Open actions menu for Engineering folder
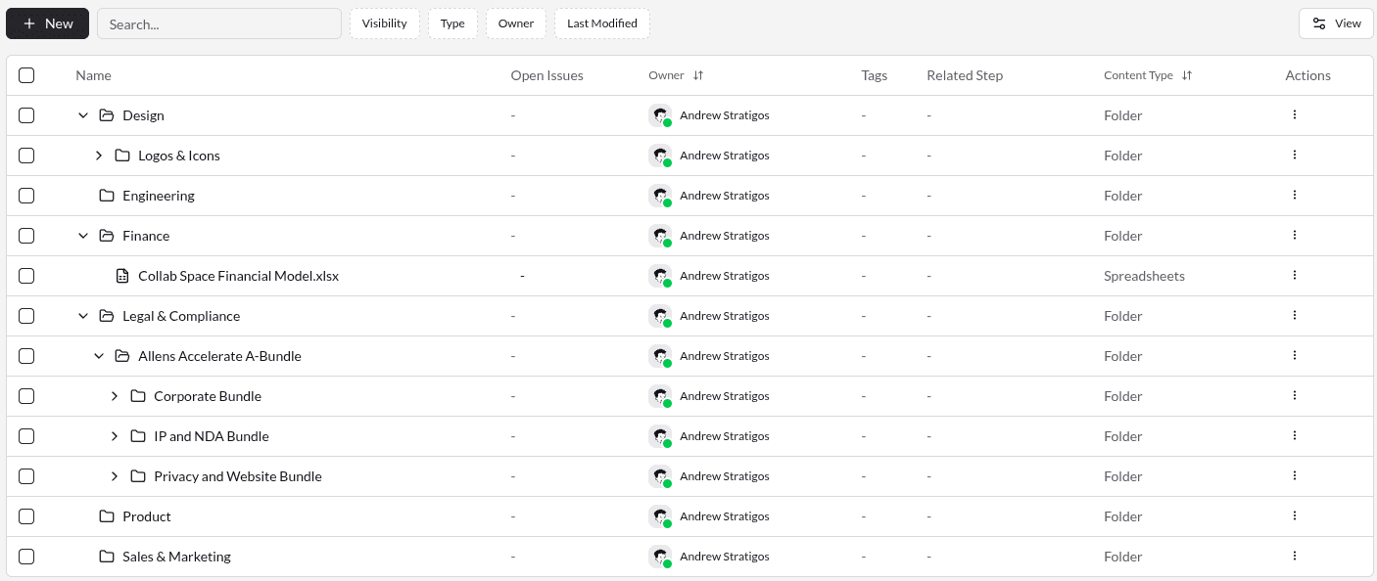The image size is (1377, 581). [1294, 196]
